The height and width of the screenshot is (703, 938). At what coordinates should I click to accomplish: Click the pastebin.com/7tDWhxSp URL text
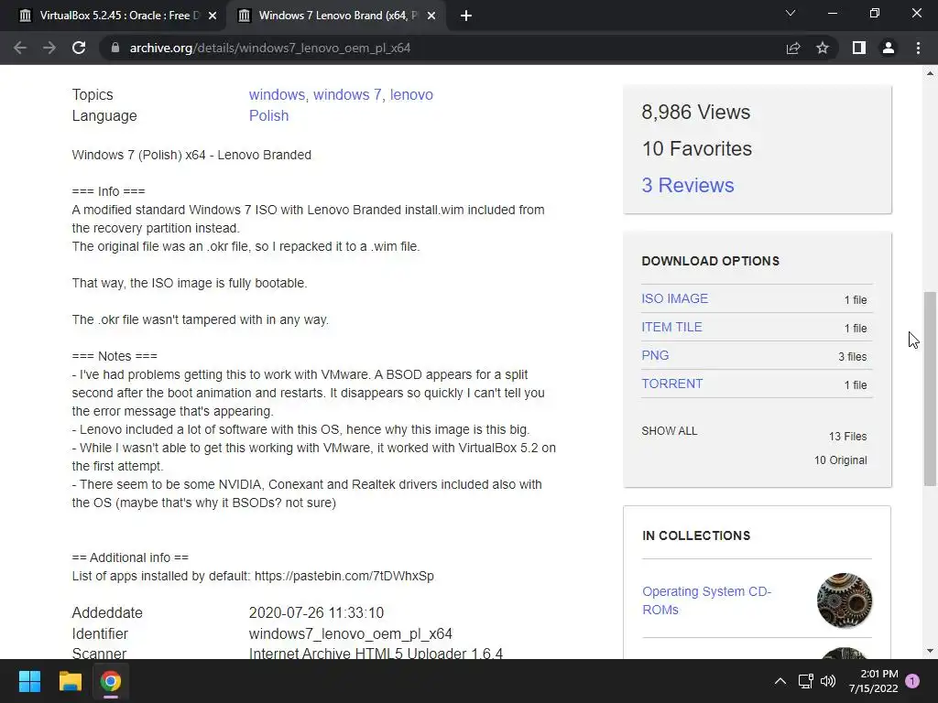[x=344, y=576]
